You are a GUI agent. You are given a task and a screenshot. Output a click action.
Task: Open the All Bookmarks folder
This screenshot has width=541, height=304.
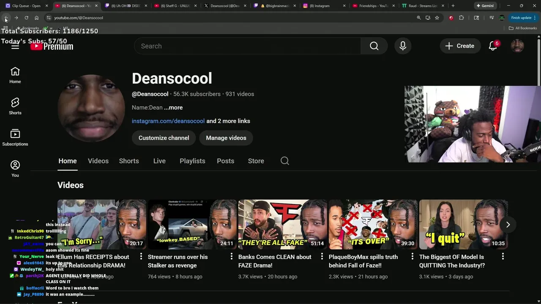(523, 28)
